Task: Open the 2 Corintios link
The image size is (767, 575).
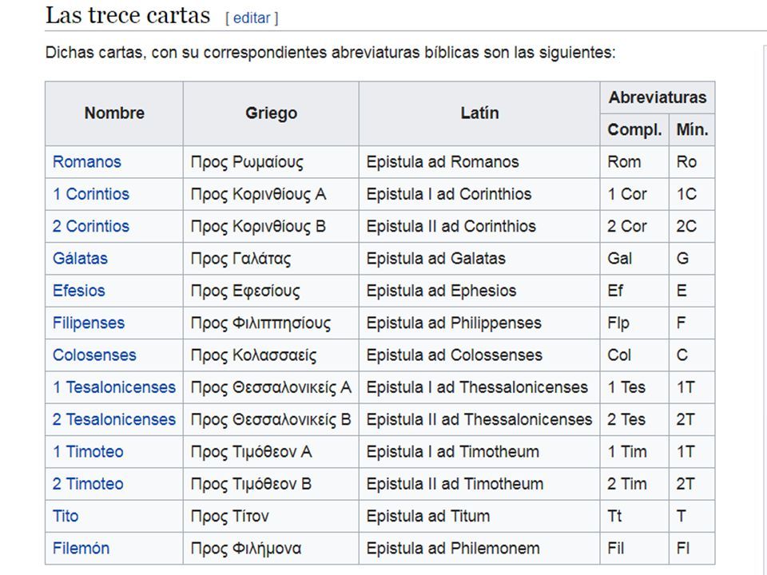Action: point(91,226)
